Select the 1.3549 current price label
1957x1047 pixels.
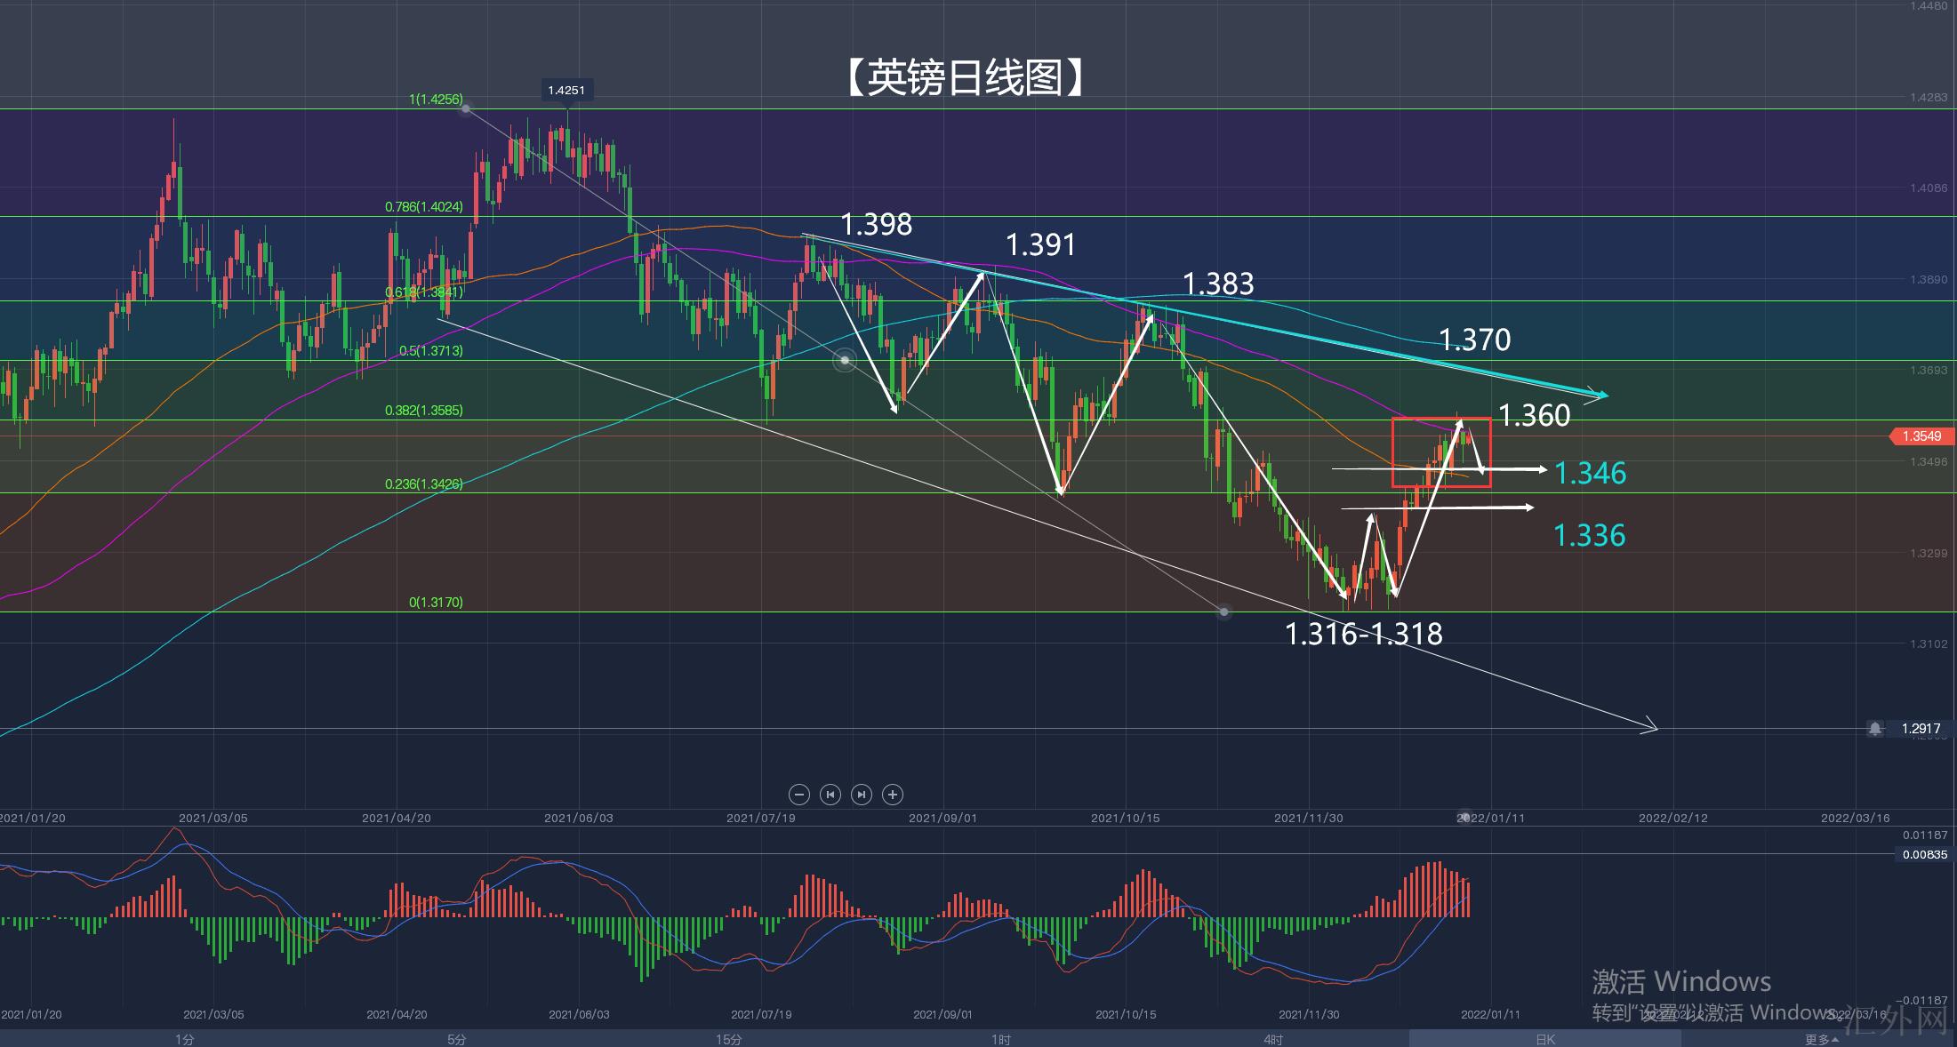(1921, 436)
